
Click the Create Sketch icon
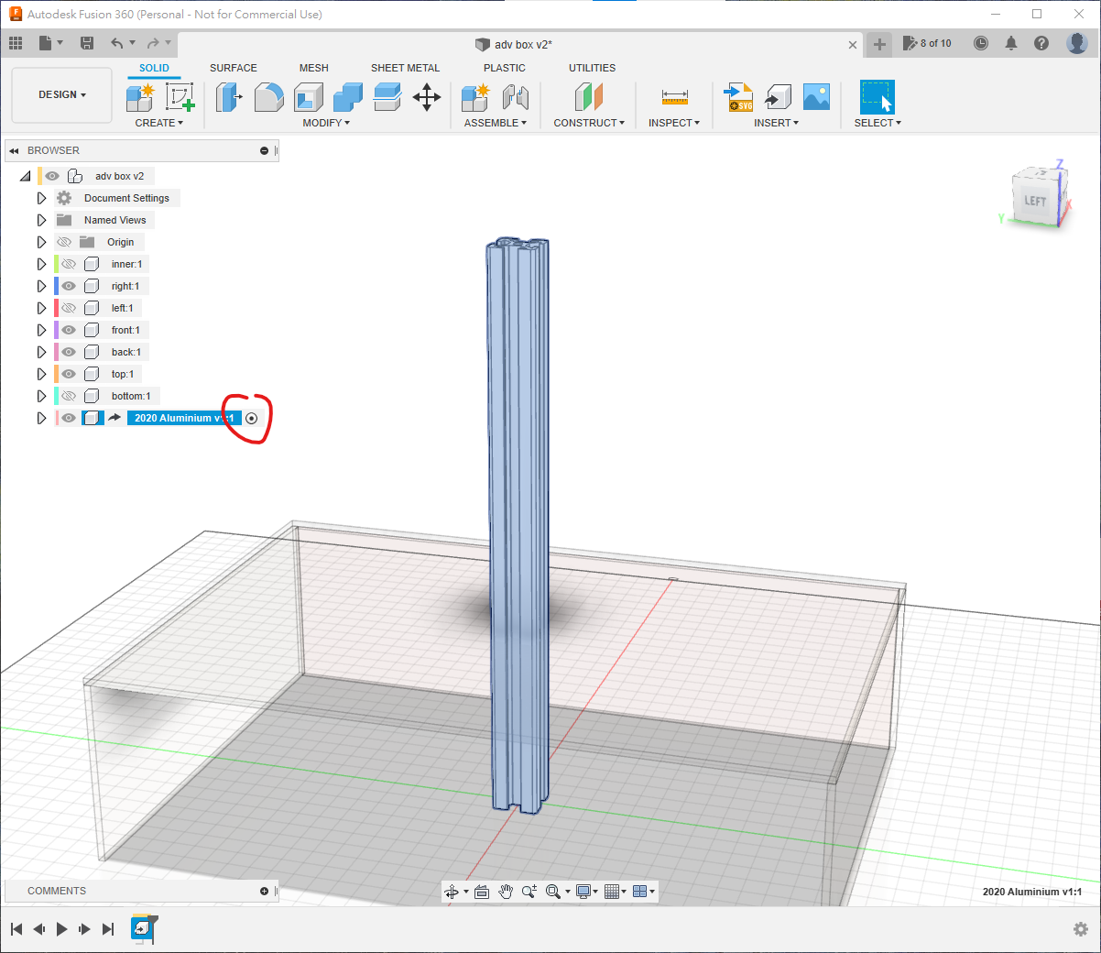coord(180,96)
